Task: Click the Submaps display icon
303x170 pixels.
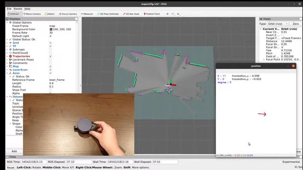Action: point(10,50)
